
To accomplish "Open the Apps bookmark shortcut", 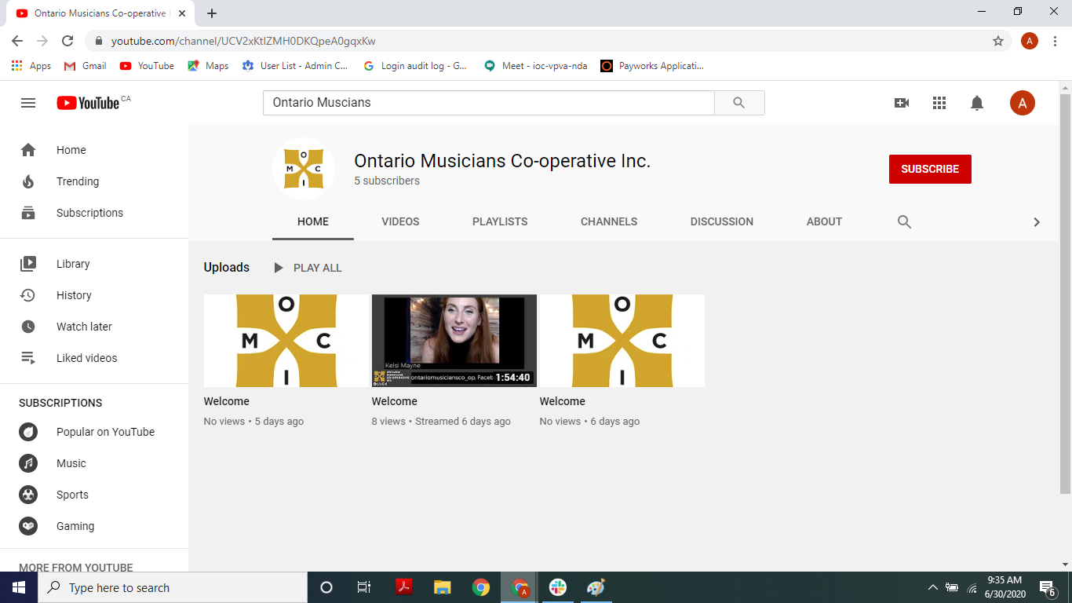I will [31, 66].
